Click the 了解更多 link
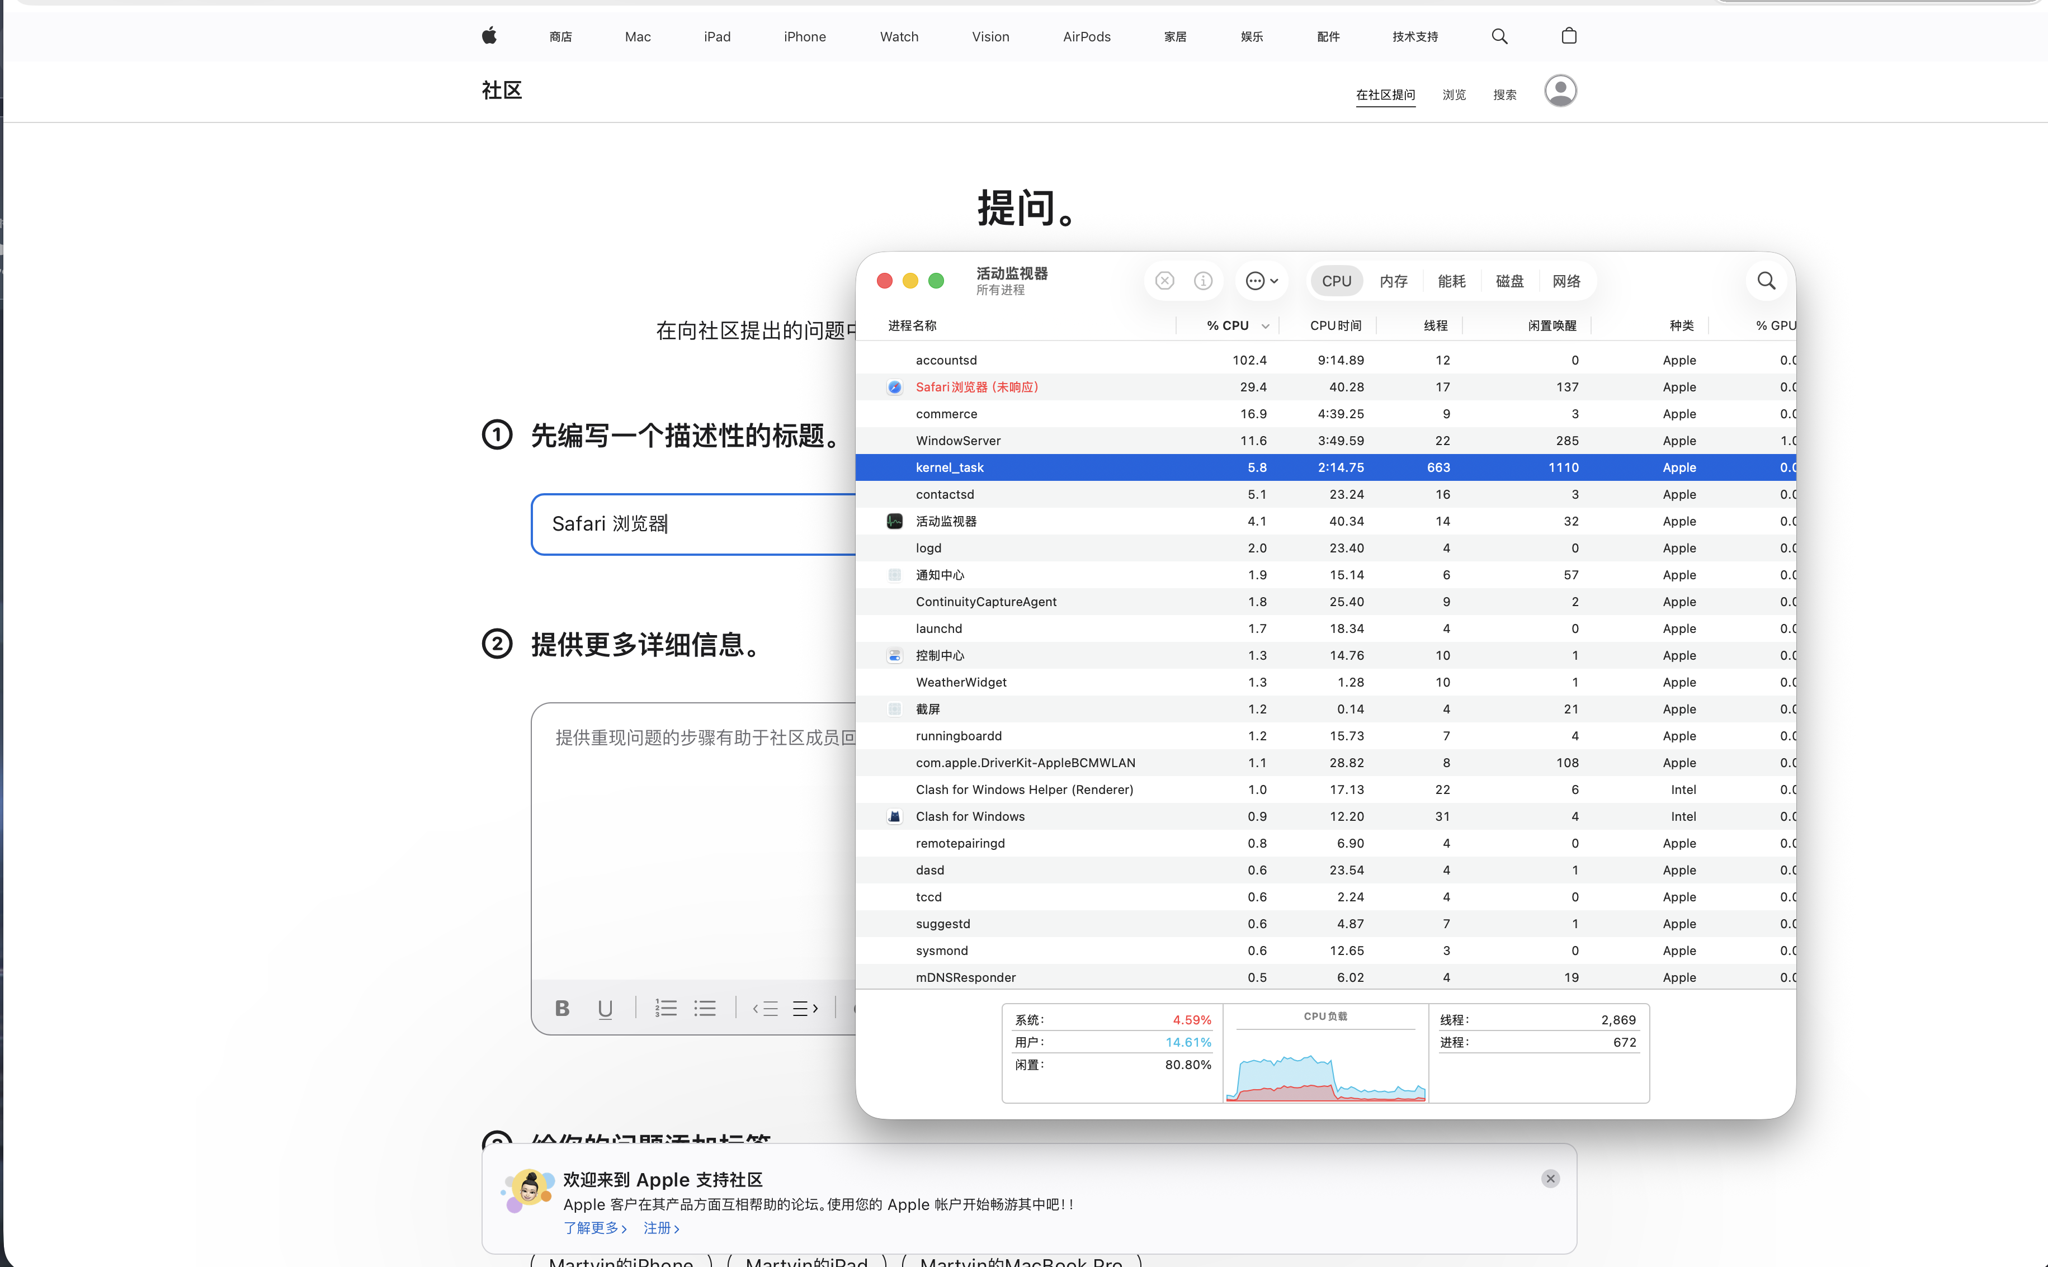 [594, 1228]
